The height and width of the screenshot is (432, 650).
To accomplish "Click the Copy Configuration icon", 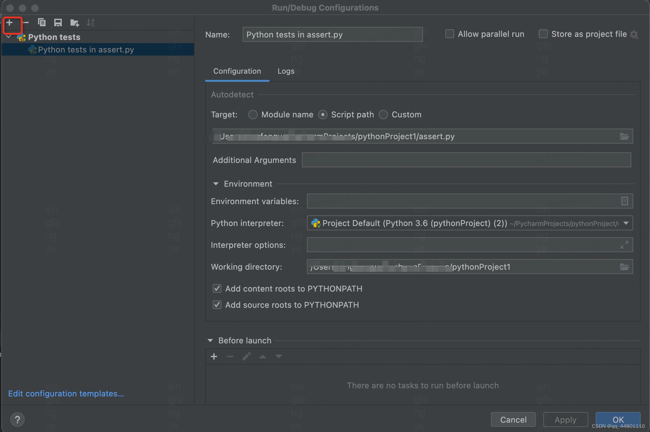I will pos(42,22).
